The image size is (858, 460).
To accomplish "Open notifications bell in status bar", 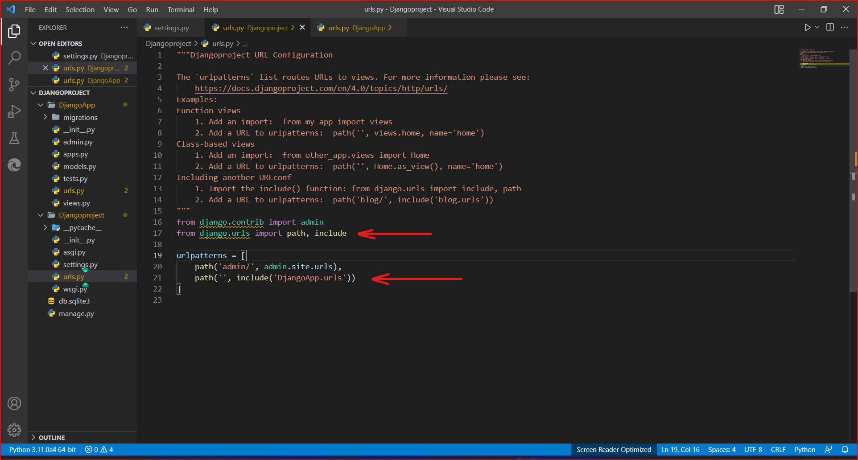I will click(x=845, y=449).
